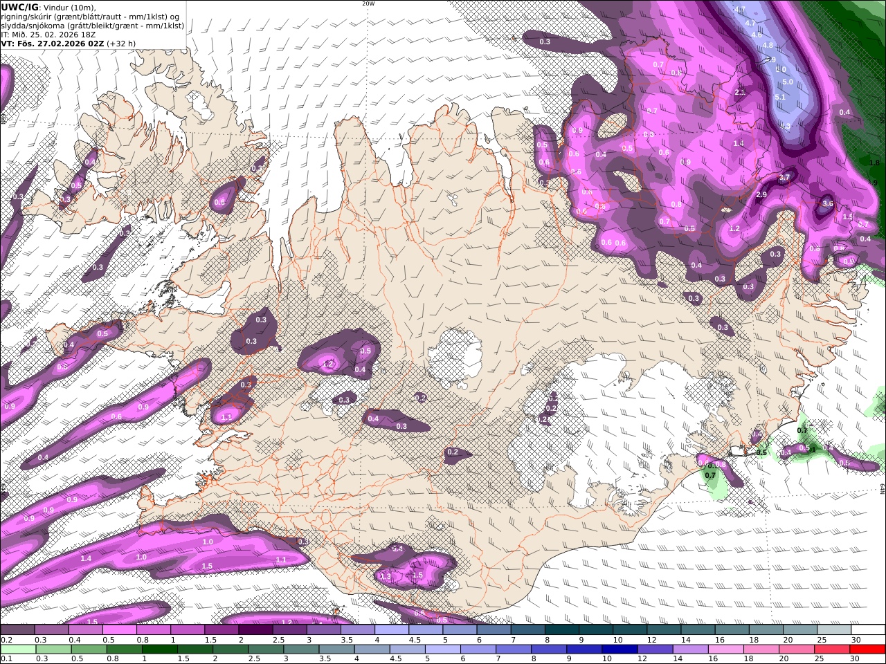The height and width of the screenshot is (664, 886).
Task: Select the 'IT: Mið. 25. 02. 2026 18Z' line
Action: 48,34
